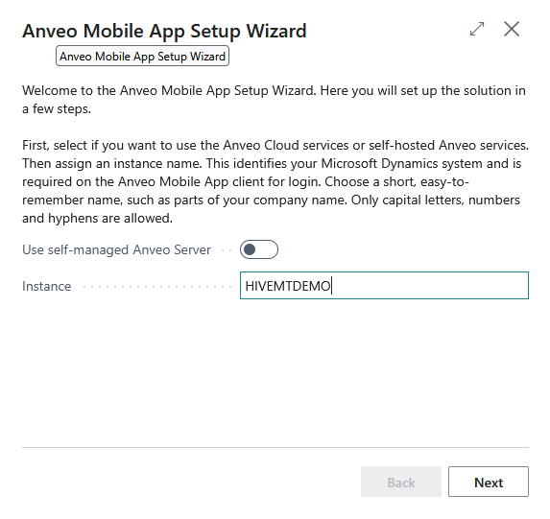Click the blank right portion of the Instance field
Image resolution: width=550 pixels, height=519 pixels.
coord(431,286)
